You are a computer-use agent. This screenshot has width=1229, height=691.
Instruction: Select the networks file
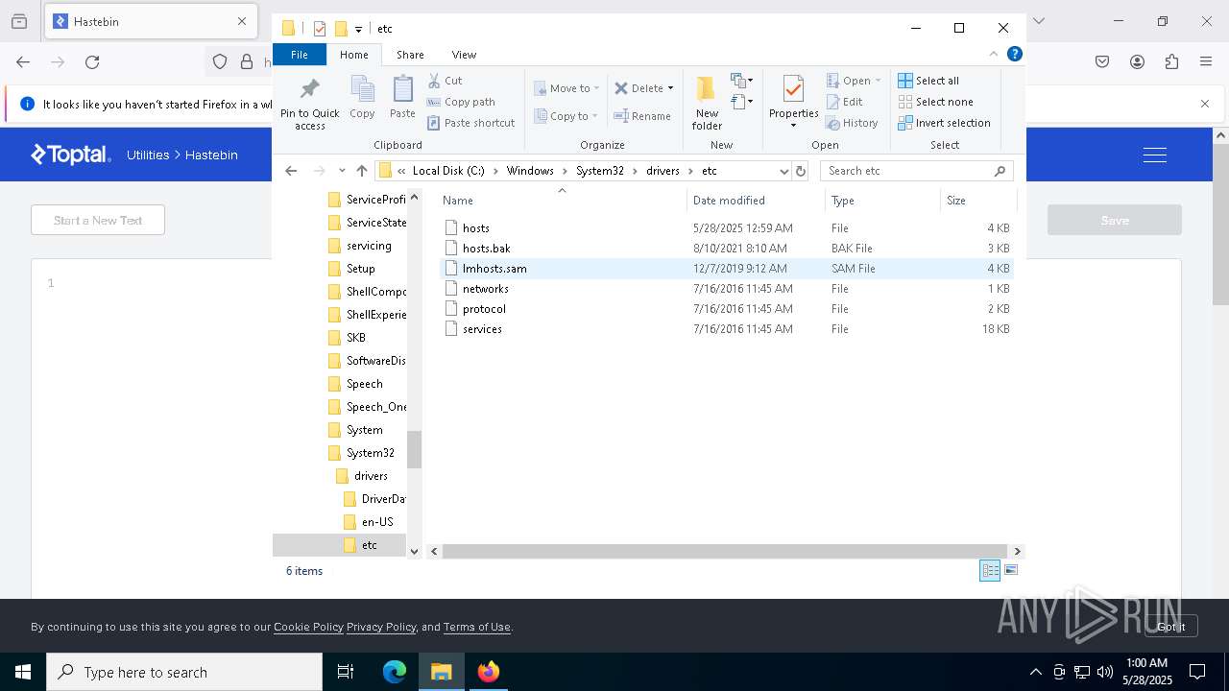pyautogui.click(x=727, y=289)
